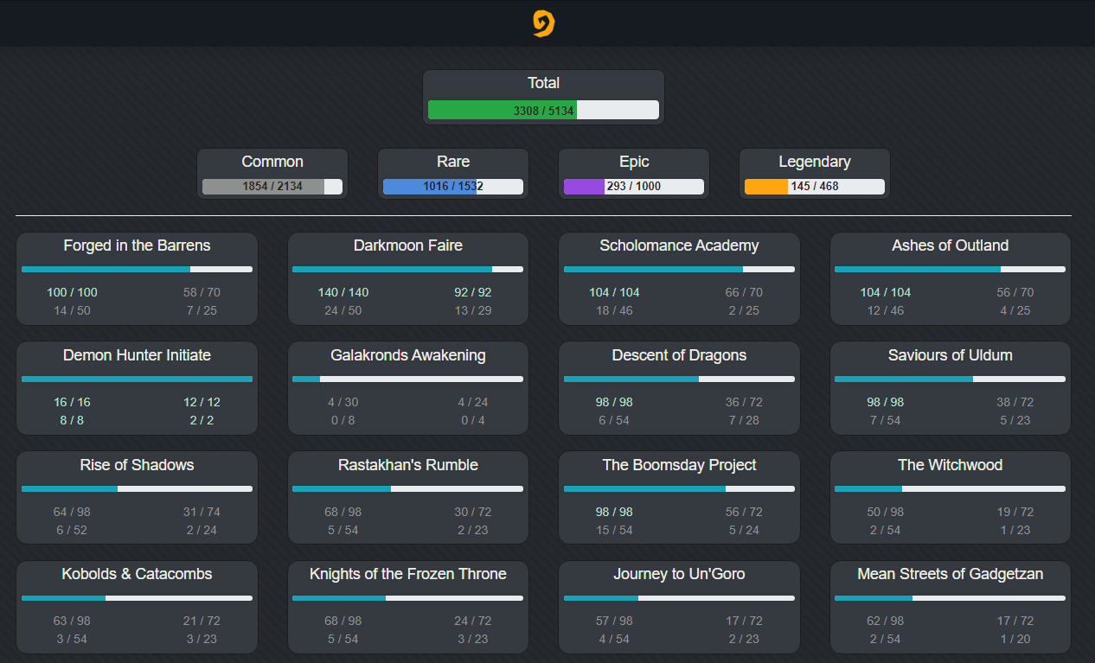Open the Demon Hunter Initiate set panel
Image resolution: width=1095 pixels, height=663 pixels.
[137, 388]
